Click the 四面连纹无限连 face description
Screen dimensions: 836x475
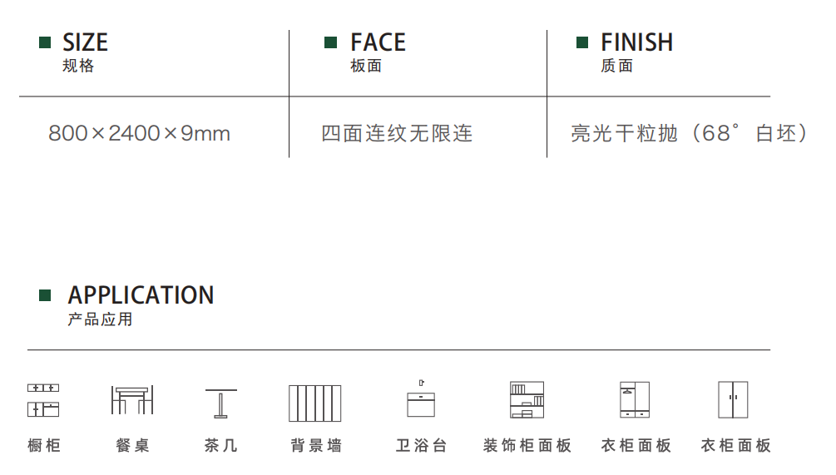(x=397, y=133)
